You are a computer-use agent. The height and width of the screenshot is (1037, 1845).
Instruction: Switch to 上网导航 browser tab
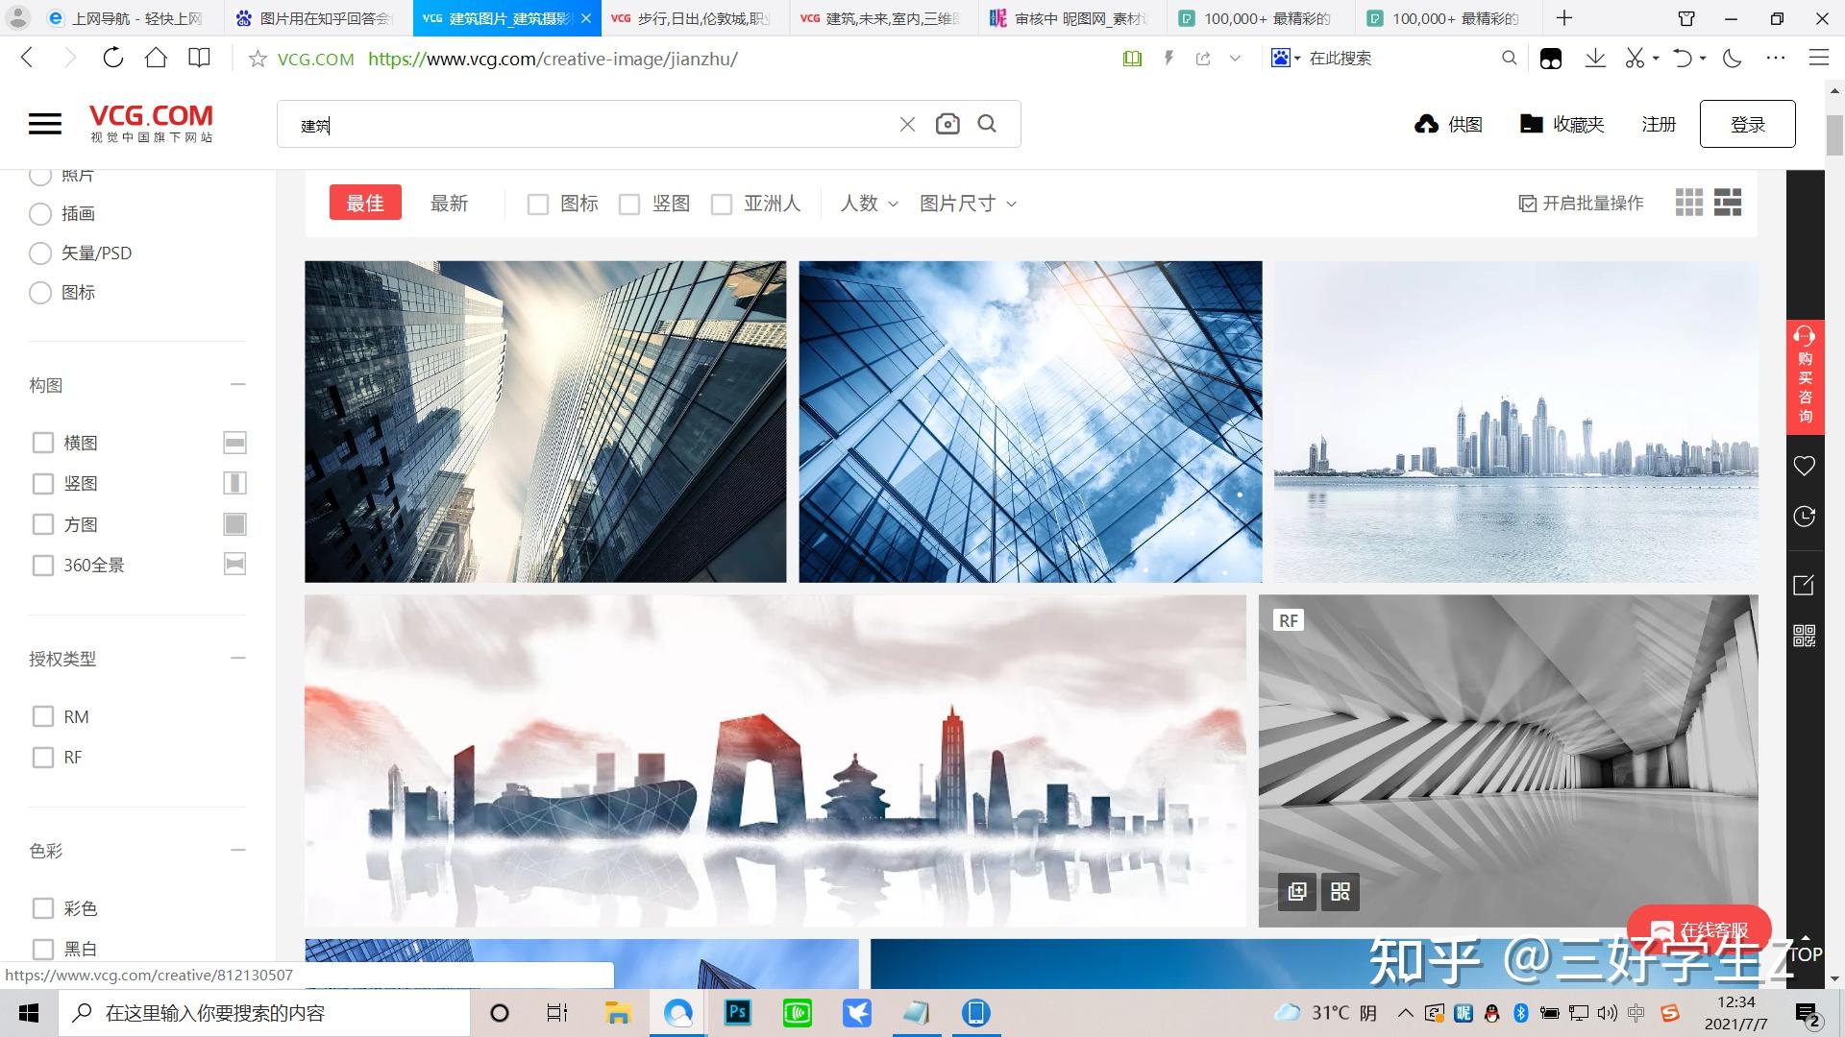pos(125,18)
